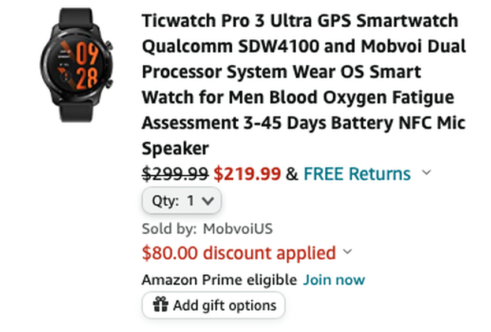Click the Amazon Prime eligible text
The image size is (491, 332).
[x=219, y=280]
